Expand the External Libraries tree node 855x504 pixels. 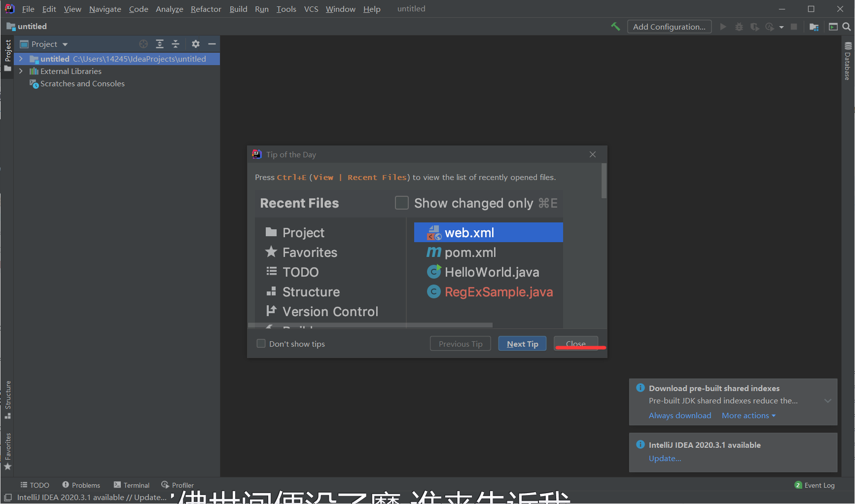[x=21, y=71]
